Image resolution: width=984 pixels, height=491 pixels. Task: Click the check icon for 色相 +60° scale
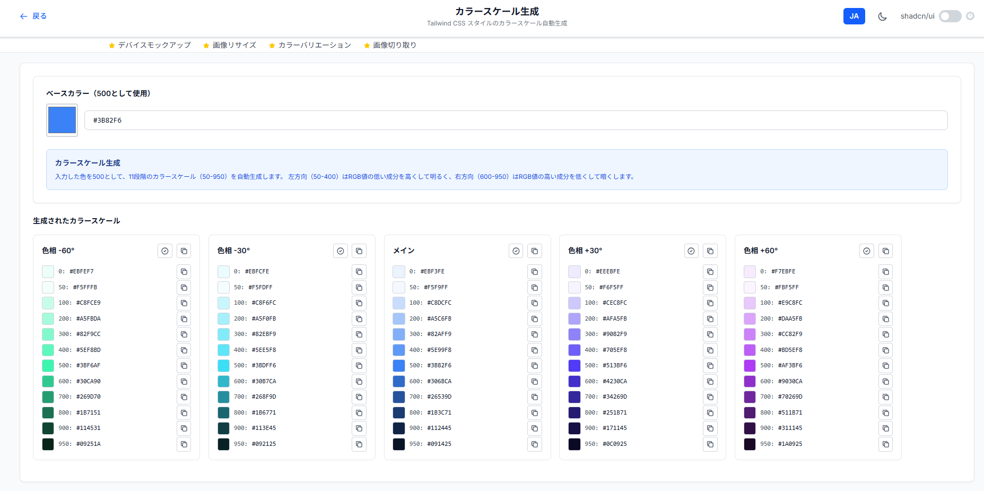click(867, 251)
